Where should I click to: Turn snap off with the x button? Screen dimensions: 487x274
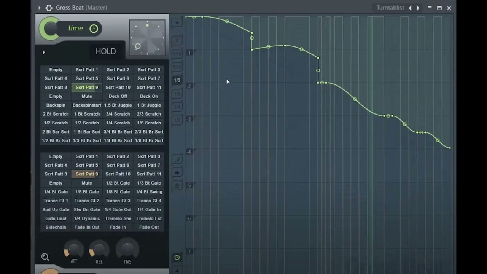point(177,40)
